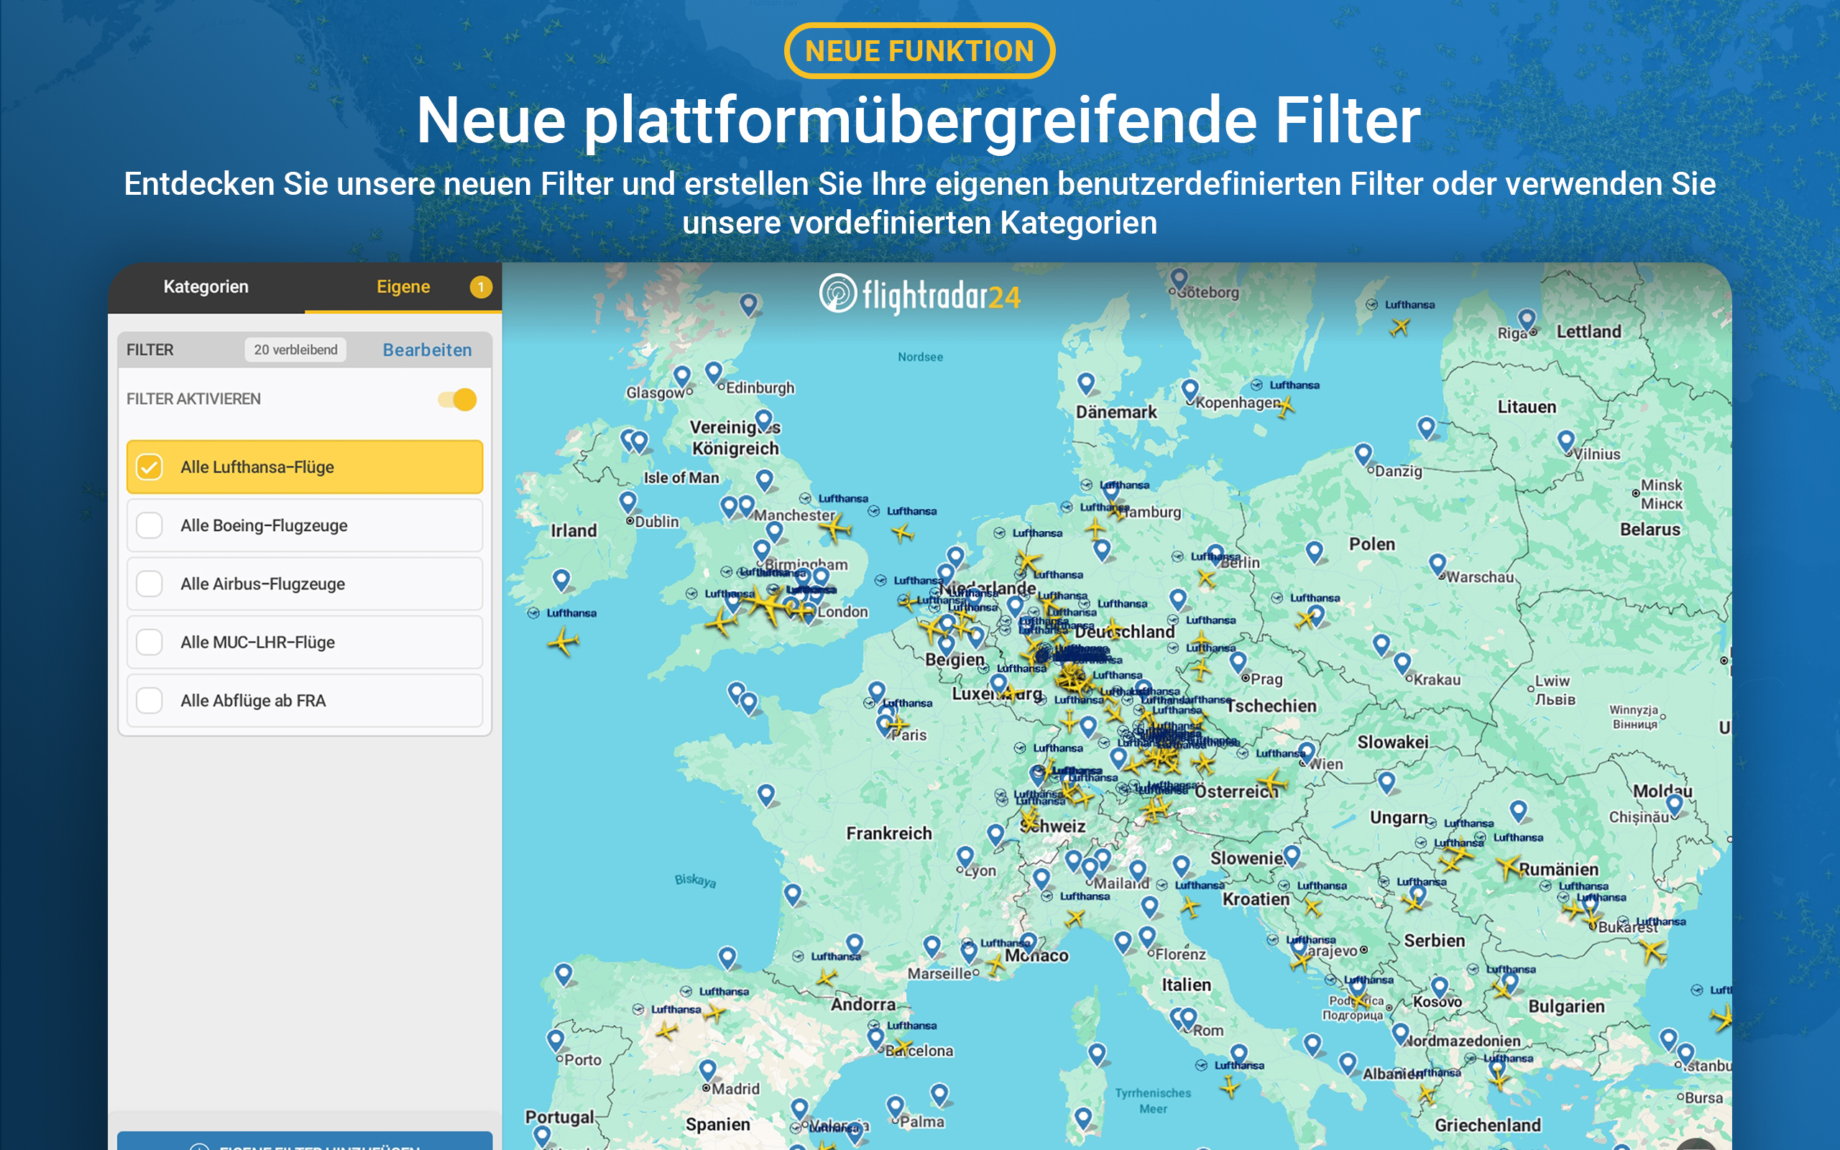This screenshot has width=1840, height=1150.
Task: Select the airport pin at Dänemark
Action: point(1087,383)
